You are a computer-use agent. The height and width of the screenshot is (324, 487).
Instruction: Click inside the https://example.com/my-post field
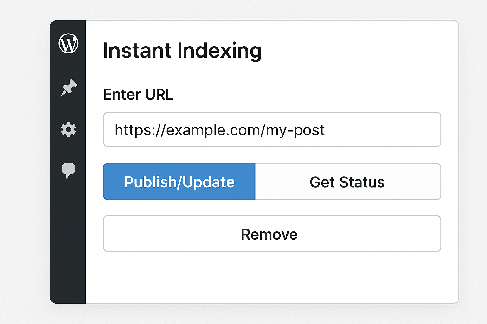coord(272,129)
